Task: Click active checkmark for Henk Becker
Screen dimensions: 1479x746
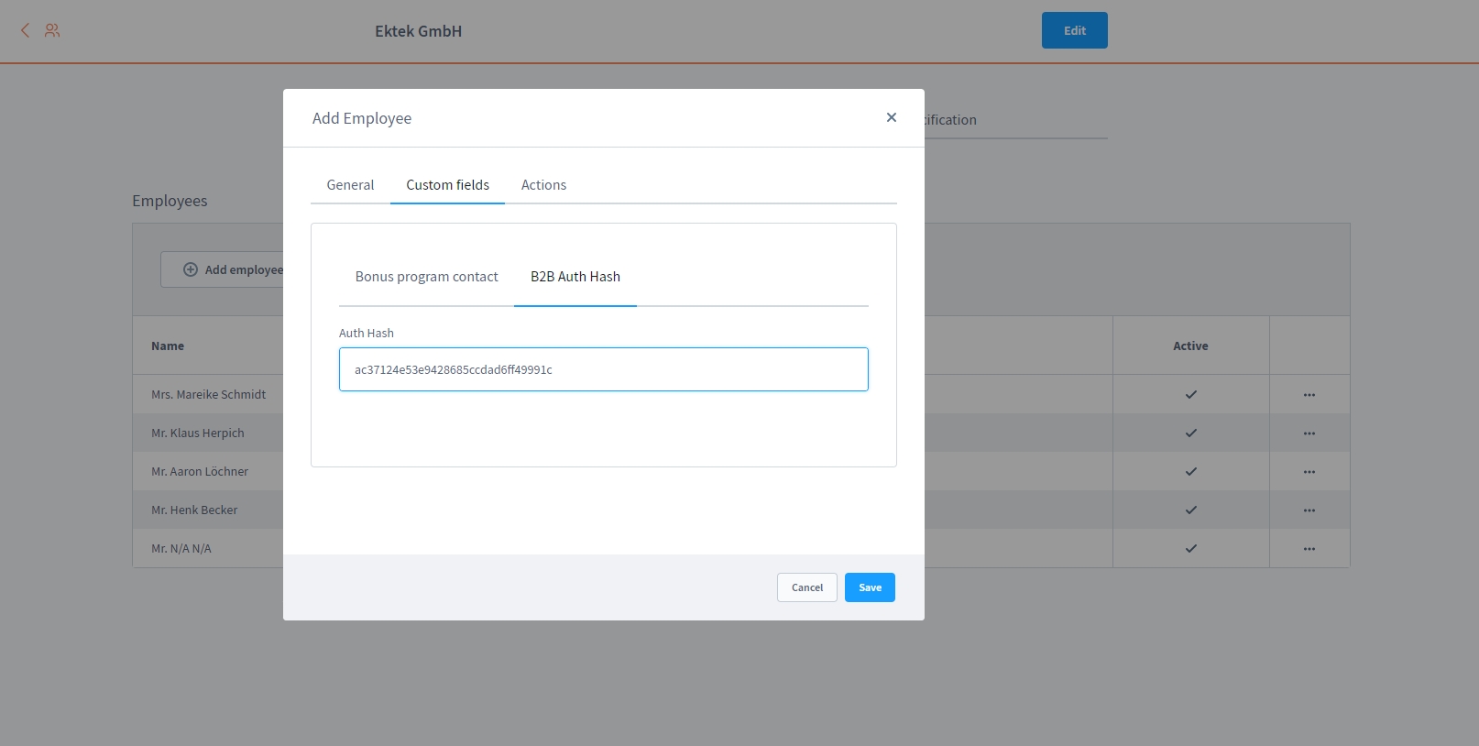Action: [x=1190, y=510]
